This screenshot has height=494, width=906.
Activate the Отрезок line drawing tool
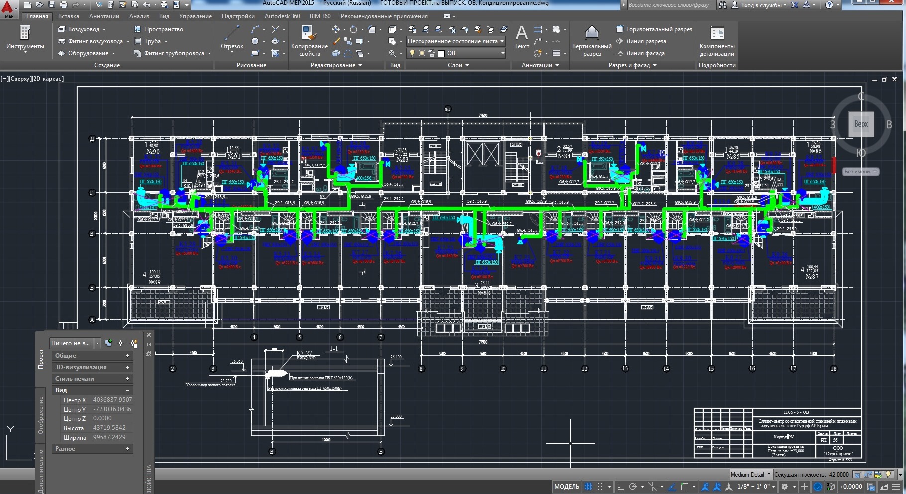pos(232,38)
